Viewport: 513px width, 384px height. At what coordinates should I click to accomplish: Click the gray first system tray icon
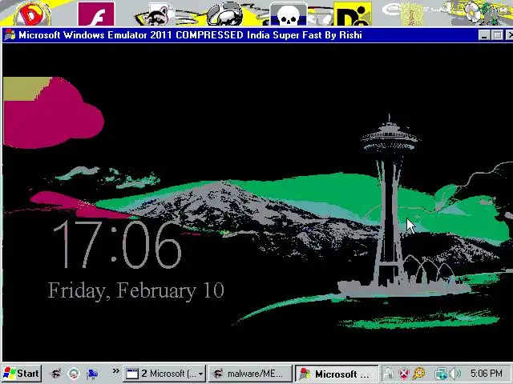[389, 374]
